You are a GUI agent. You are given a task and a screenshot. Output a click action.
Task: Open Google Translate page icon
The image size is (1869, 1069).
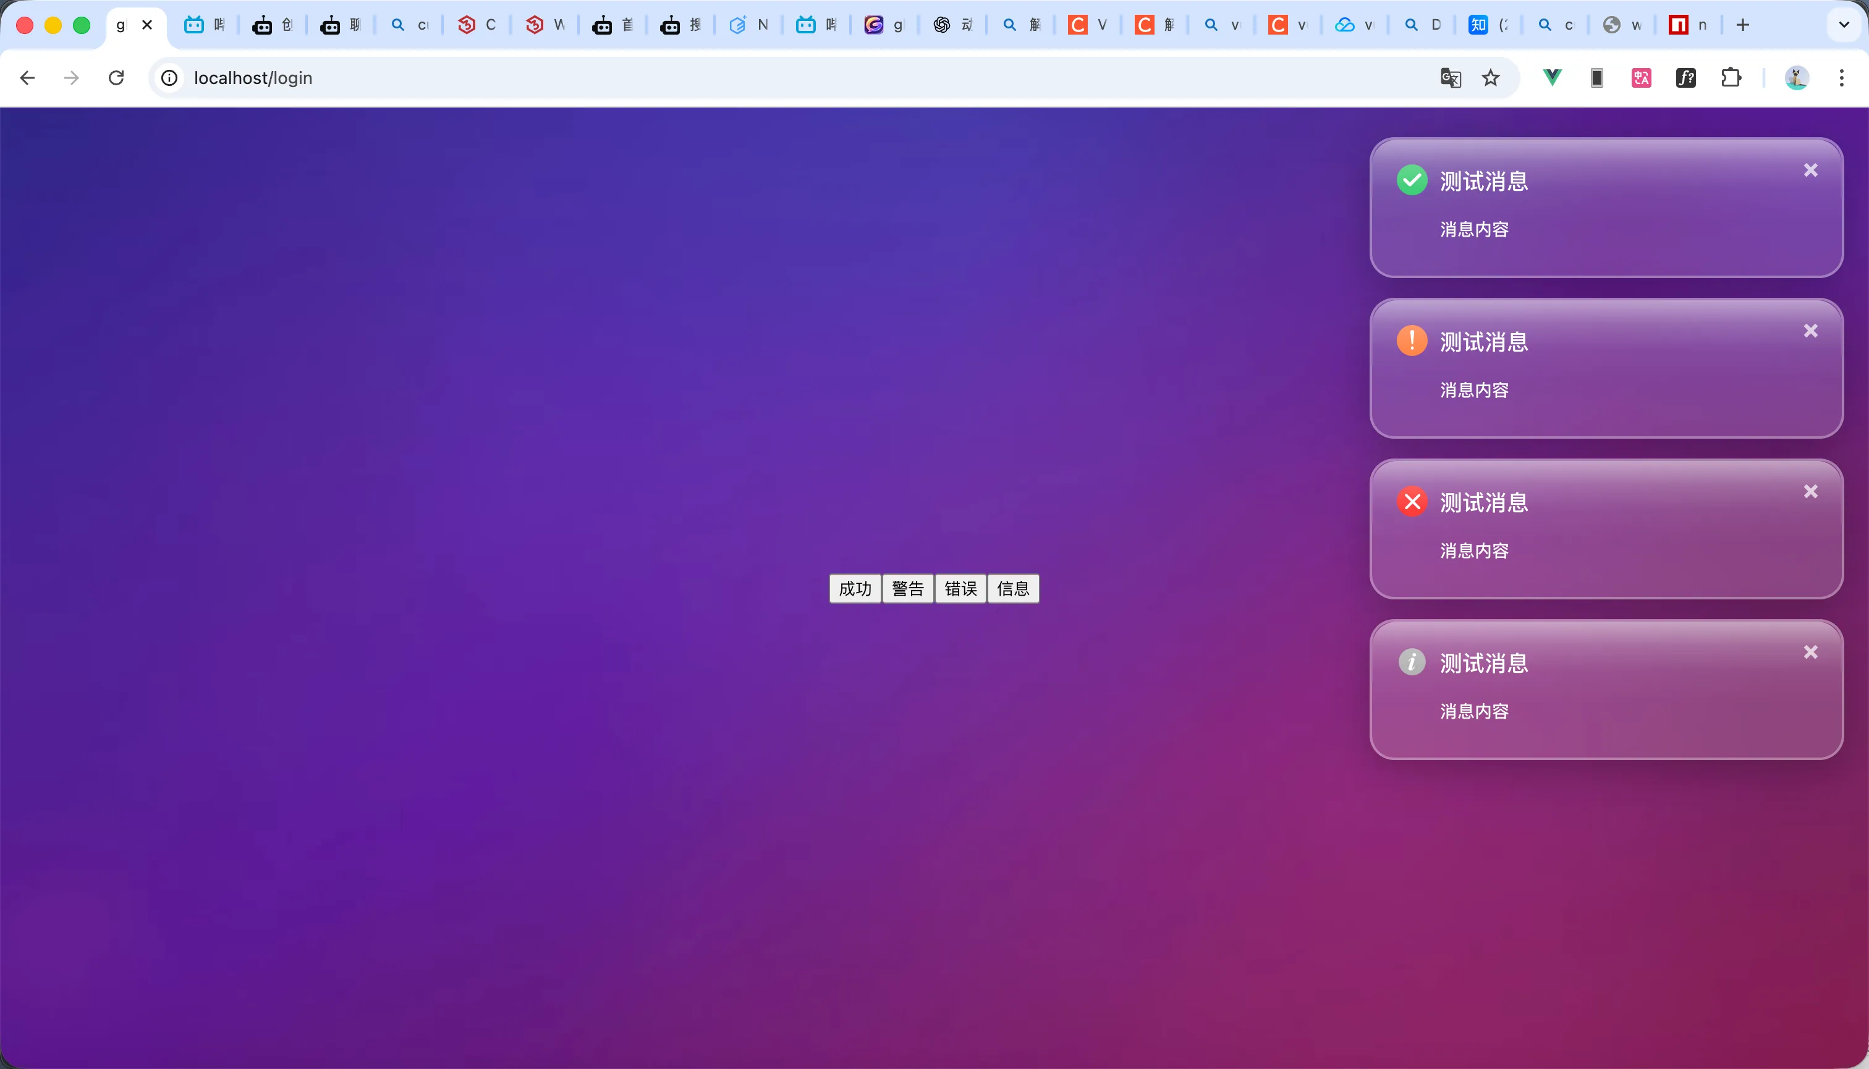pyautogui.click(x=1451, y=78)
